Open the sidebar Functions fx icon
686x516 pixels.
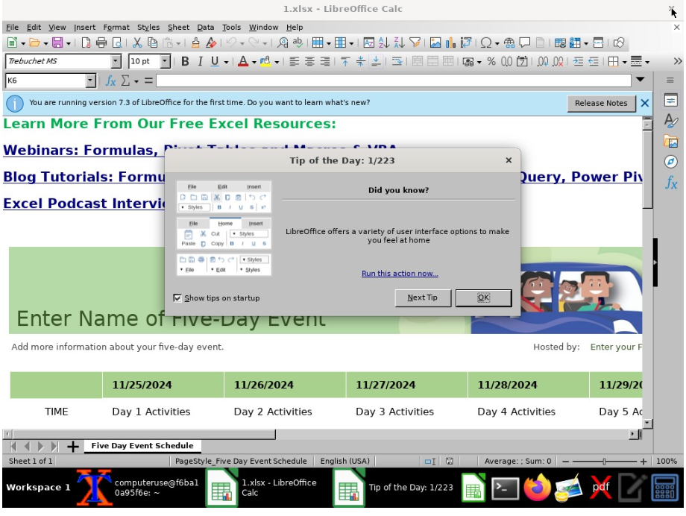pos(670,182)
